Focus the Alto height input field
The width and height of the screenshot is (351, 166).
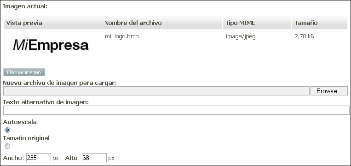coord(94,158)
